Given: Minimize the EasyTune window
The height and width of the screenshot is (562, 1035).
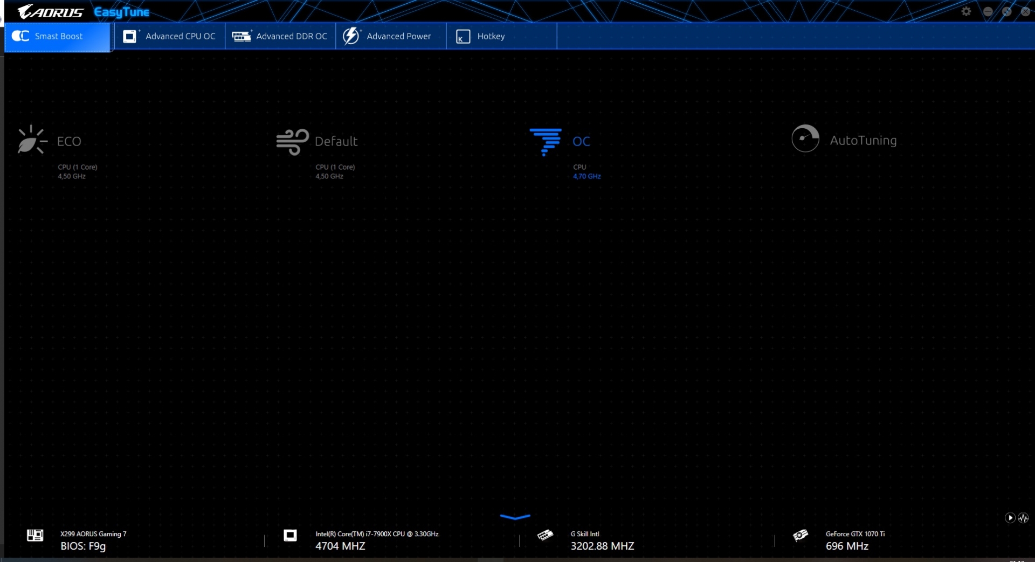Looking at the screenshot, I should 988,11.
